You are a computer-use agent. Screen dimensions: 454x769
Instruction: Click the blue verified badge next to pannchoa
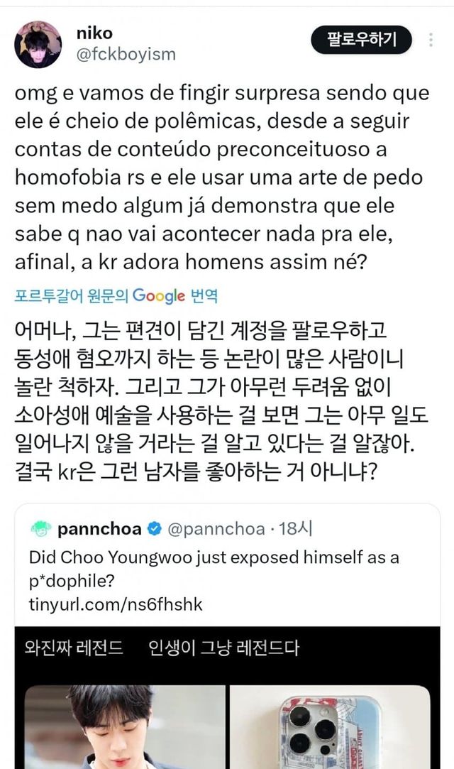(x=153, y=530)
